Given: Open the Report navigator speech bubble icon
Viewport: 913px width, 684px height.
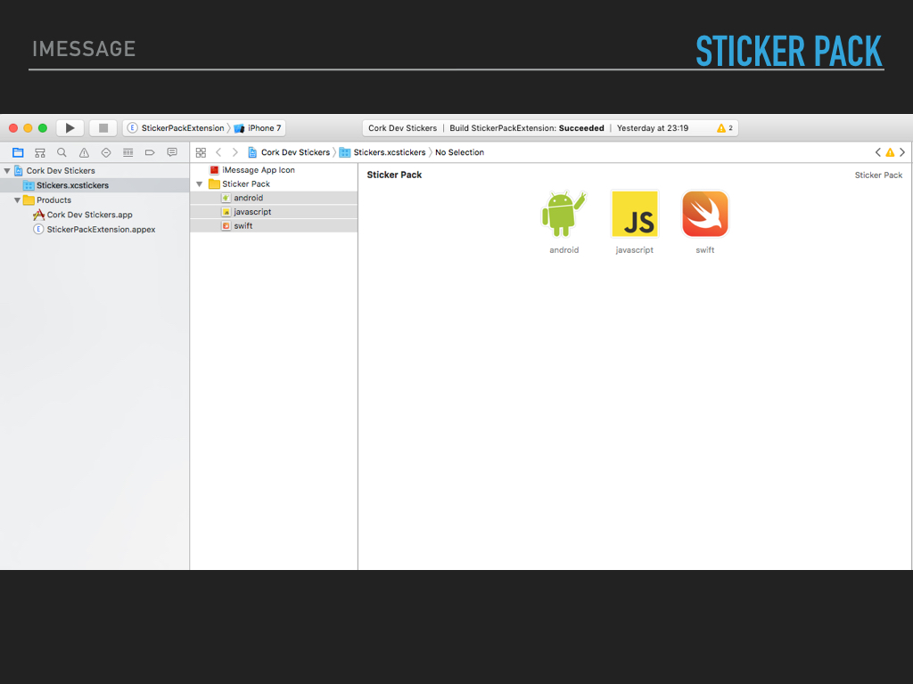Looking at the screenshot, I should click(172, 152).
